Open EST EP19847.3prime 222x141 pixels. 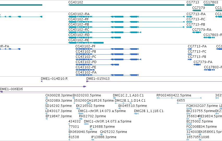59,117
